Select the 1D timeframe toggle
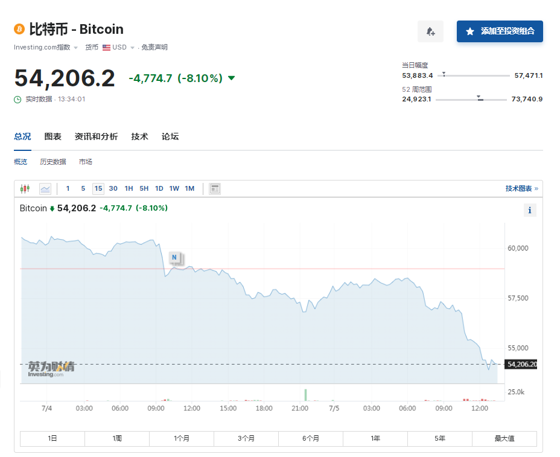The width and height of the screenshot is (560, 457). [159, 188]
